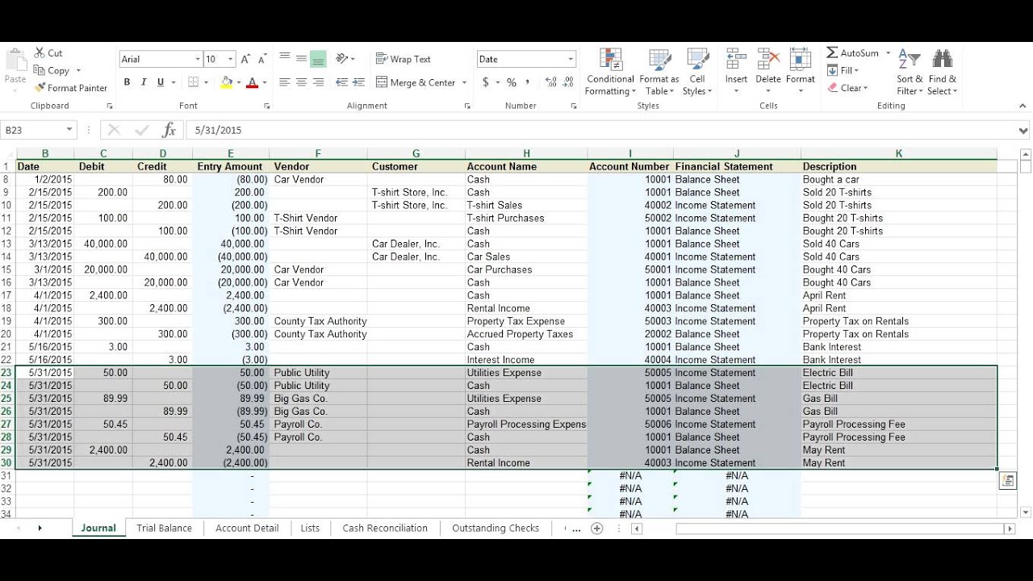Open the Conditional Formatting menu

(610, 73)
